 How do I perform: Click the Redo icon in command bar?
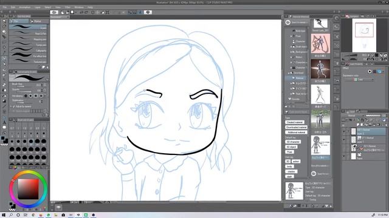tap(86, 12)
